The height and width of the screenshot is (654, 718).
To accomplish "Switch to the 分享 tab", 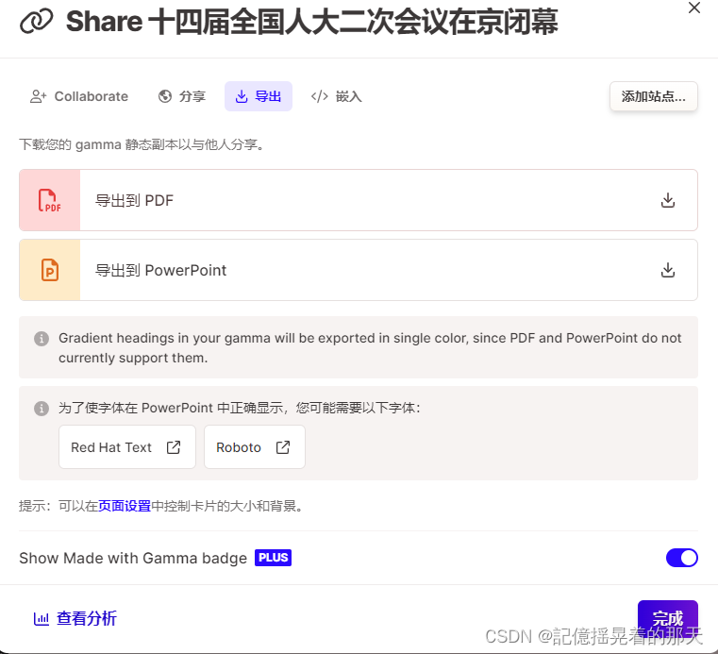I will [182, 96].
